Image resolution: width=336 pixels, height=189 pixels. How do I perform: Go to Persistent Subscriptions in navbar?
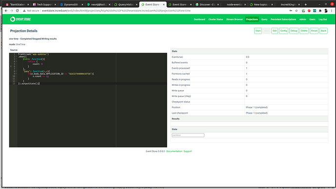click(x=283, y=19)
